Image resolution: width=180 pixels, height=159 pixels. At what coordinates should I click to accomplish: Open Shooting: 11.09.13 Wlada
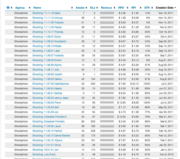[x=47, y=46]
